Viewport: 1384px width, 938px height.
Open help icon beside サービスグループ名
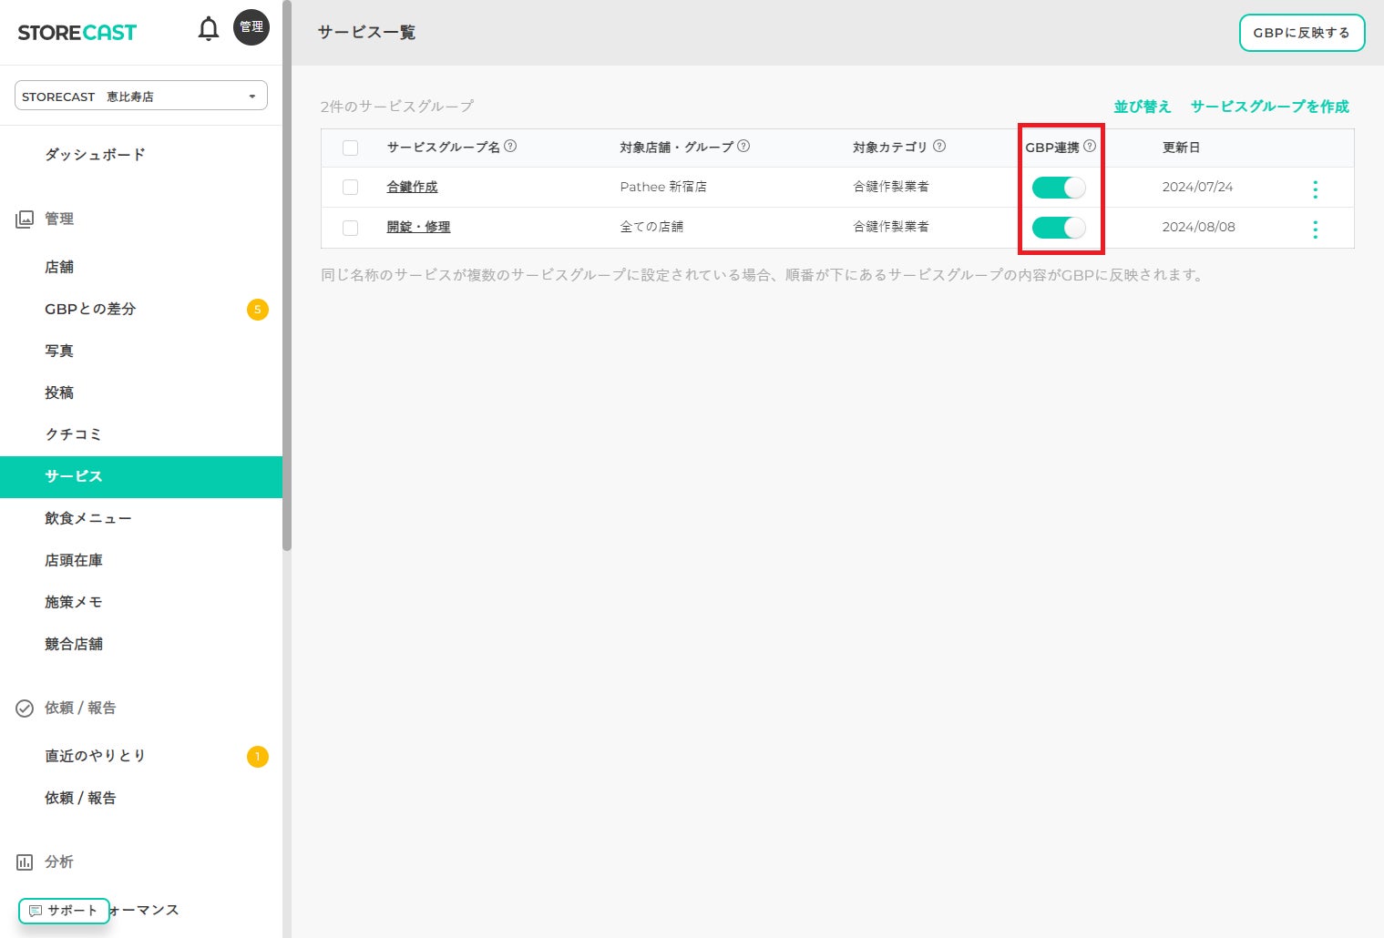[x=510, y=146]
